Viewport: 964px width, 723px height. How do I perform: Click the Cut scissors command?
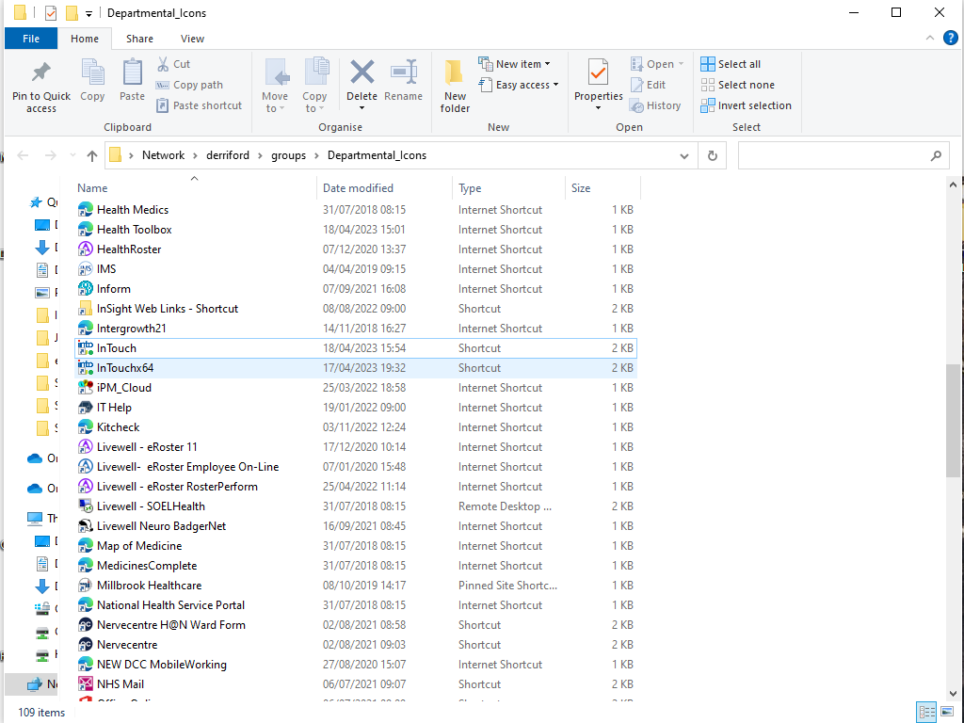point(174,64)
